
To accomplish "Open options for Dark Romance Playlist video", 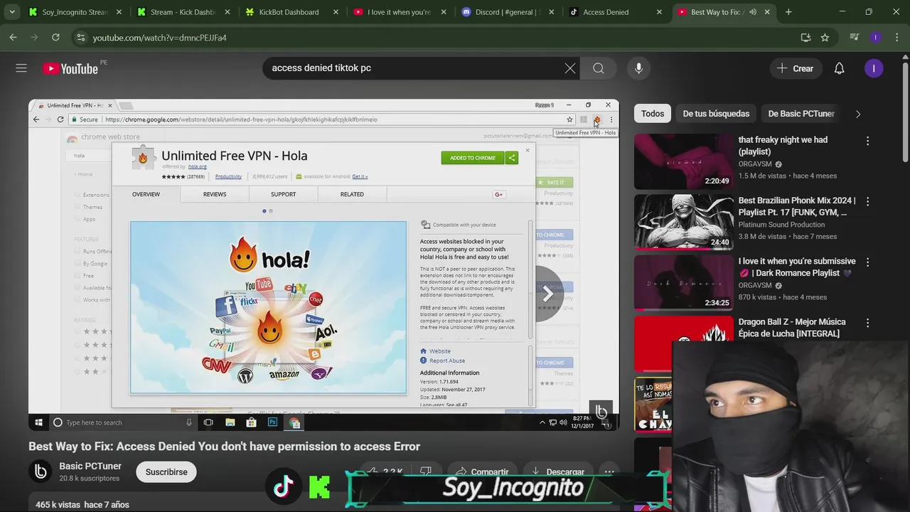I will (x=867, y=262).
